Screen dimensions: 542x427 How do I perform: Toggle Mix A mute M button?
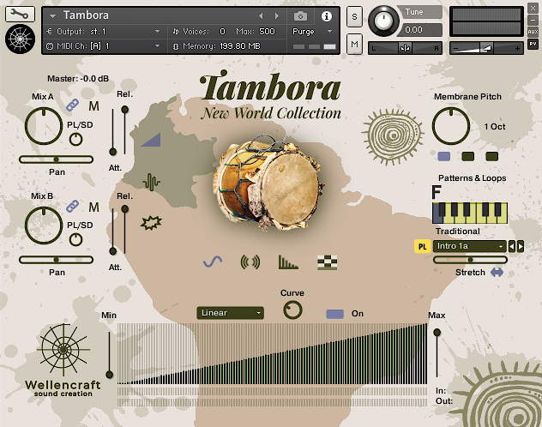(x=93, y=105)
